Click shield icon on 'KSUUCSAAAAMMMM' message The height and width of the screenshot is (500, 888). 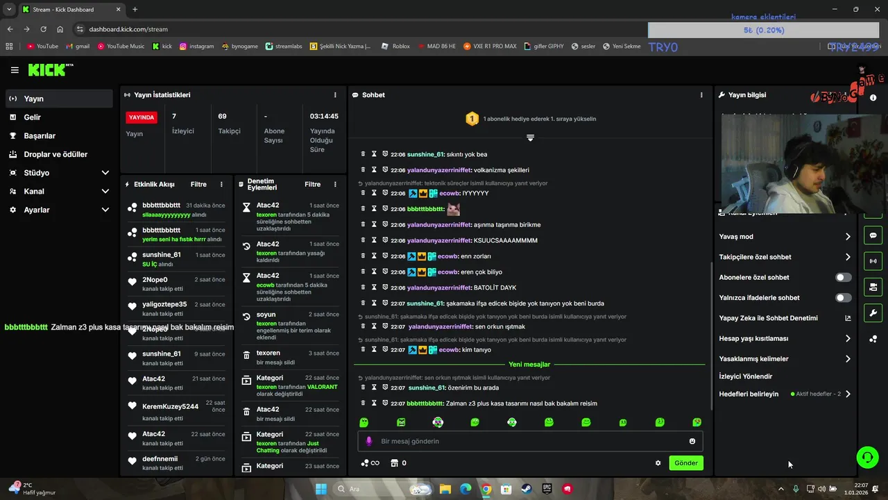385,240
